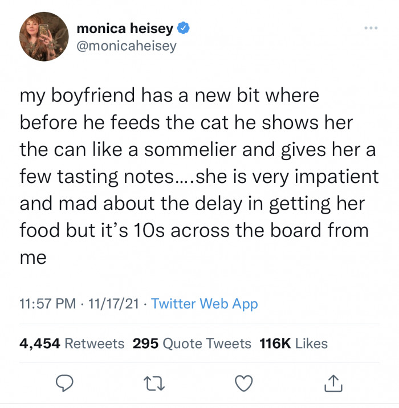Viewport: 399px width, 408px height.
Task: View the list of 4,454 Retweets
Action: click(71, 343)
